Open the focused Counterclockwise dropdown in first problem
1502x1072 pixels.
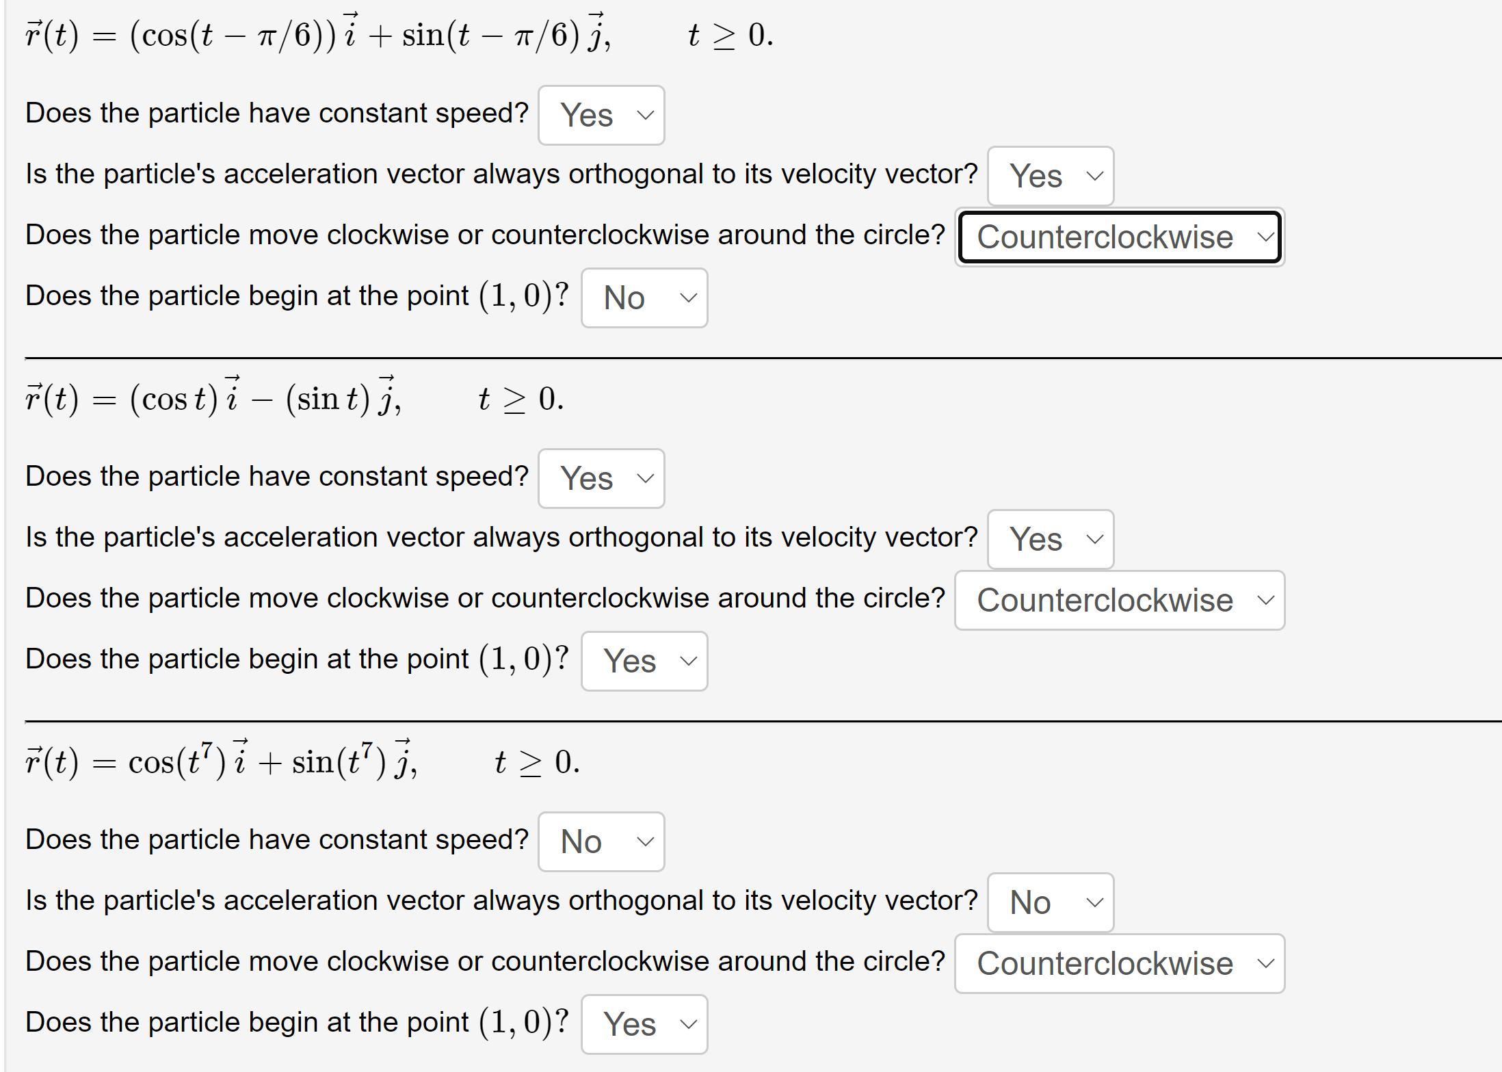pos(1119,237)
